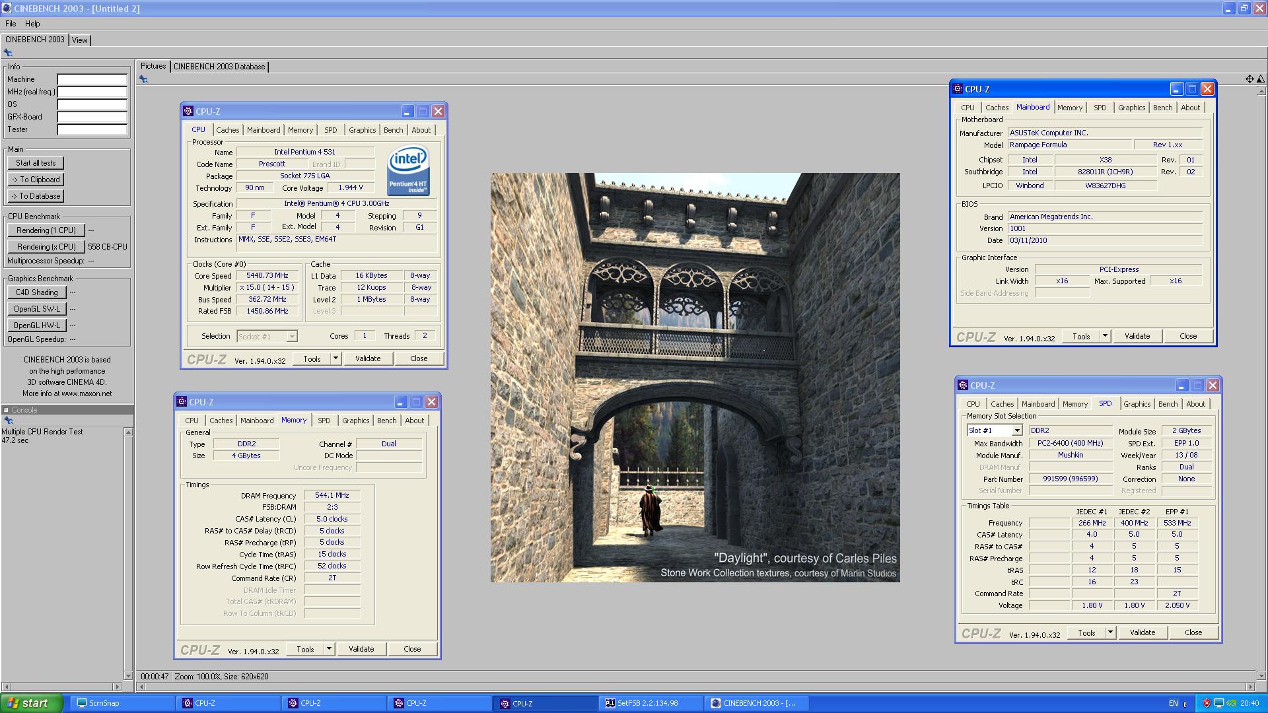The width and height of the screenshot is (1268, 713).
Task: Open the Slot #1 memory slot dropdown
Action: coord(1017,430)
